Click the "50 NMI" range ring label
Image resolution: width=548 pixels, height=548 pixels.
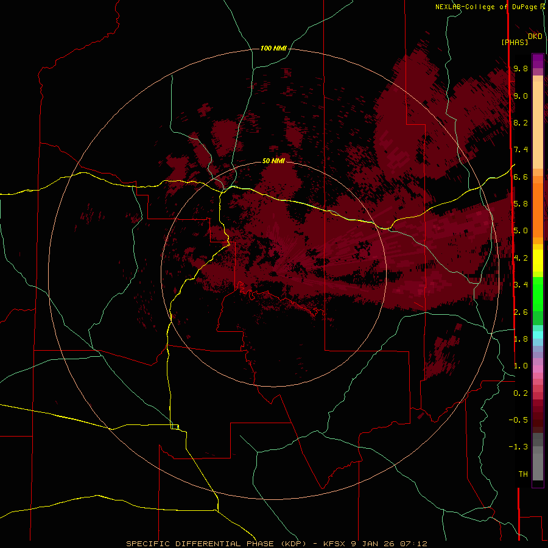click(x=273, y=161)
